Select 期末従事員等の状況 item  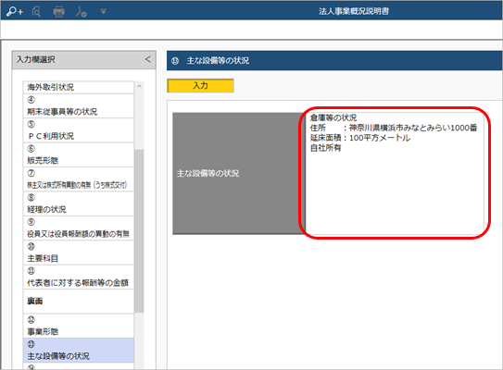[79, 105]
